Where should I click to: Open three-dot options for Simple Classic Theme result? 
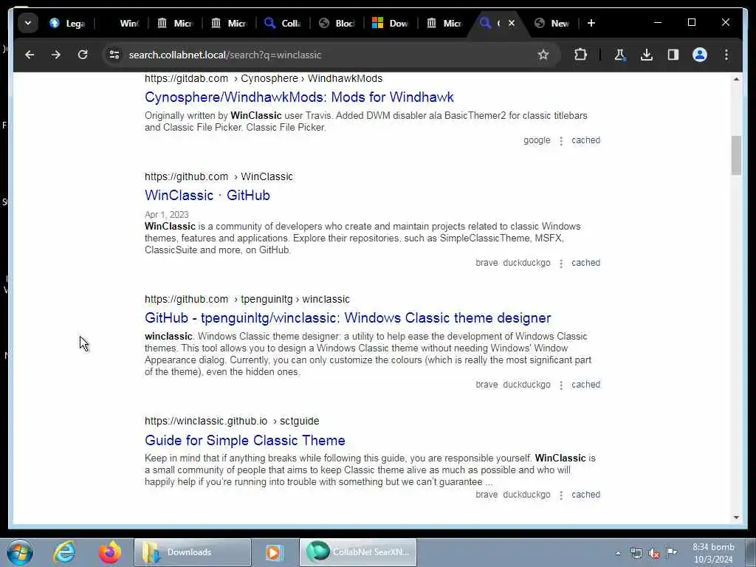[x=561, y=495]
